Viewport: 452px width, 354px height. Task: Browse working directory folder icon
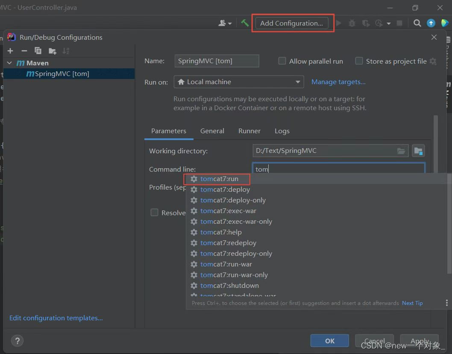401,151
